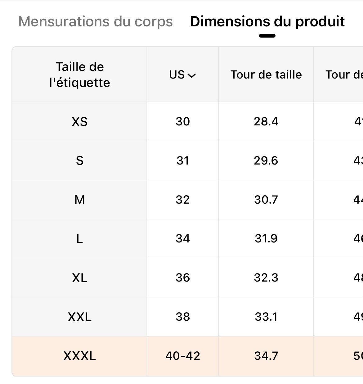Click US size 36 cell
363x384 pixels.
tap(182, 278)
